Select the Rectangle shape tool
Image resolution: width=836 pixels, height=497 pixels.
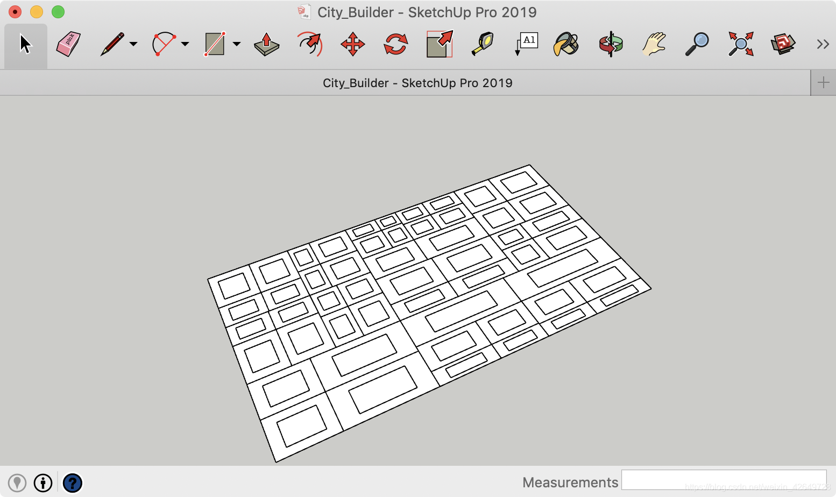pyautogui.click(x=215, y=44)
